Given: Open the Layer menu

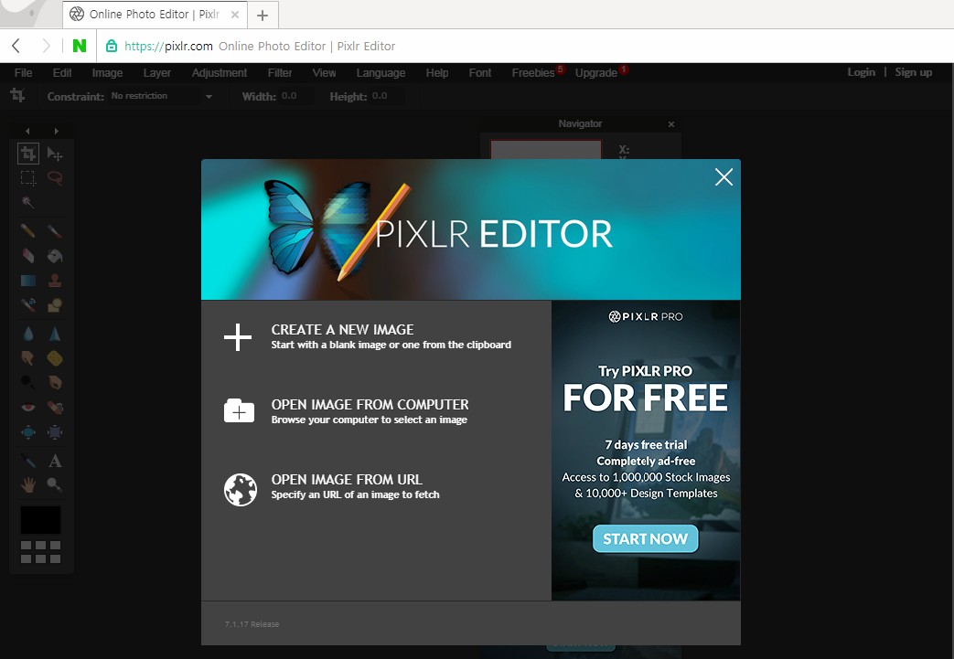Looking at the screenshot, I should pos(157,73).
